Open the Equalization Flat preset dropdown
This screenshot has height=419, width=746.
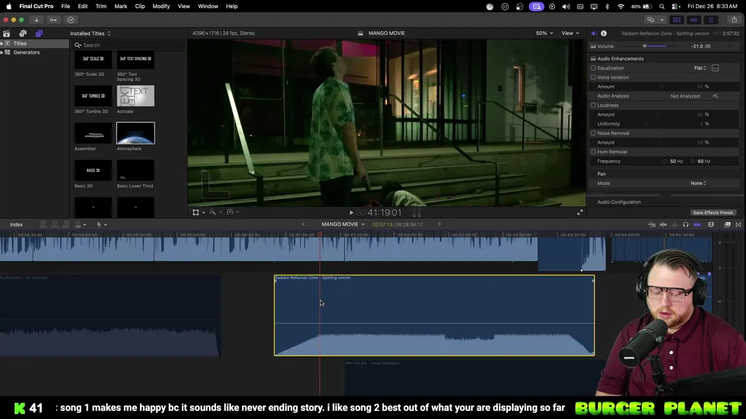(700, 68)
